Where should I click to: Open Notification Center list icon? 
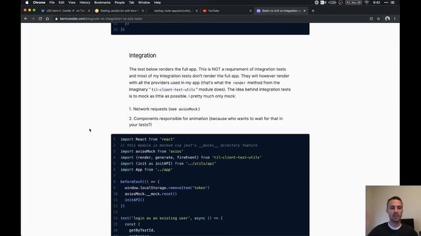(x=393, y=3)
